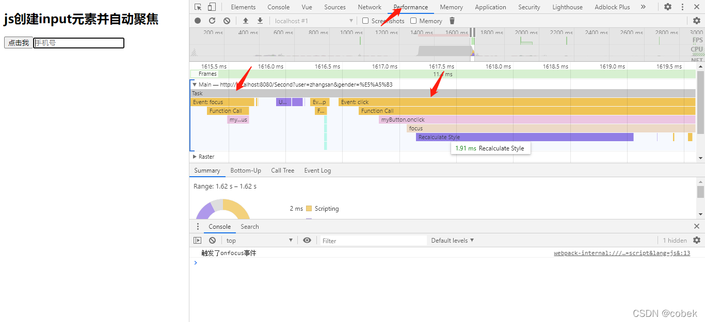Click the 手机号 input field
The height and width of the screenshot is (322, 705).
79,43
